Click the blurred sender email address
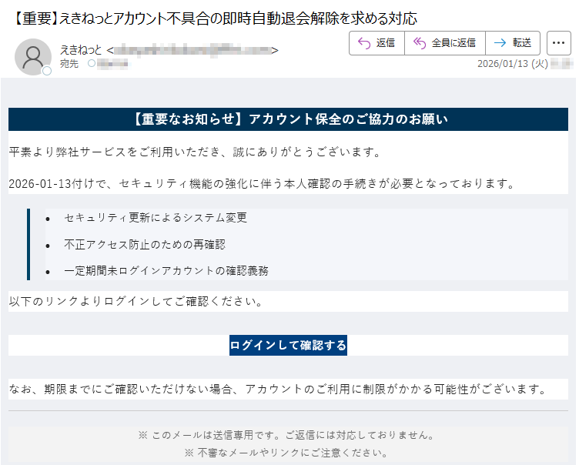Screen dimensions: 579x465 point(192,50)
